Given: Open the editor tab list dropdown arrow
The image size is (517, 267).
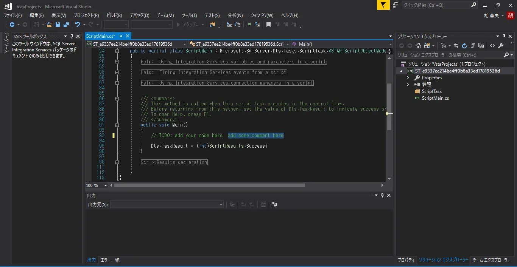Looking at the screenshot, I should 390,36.
